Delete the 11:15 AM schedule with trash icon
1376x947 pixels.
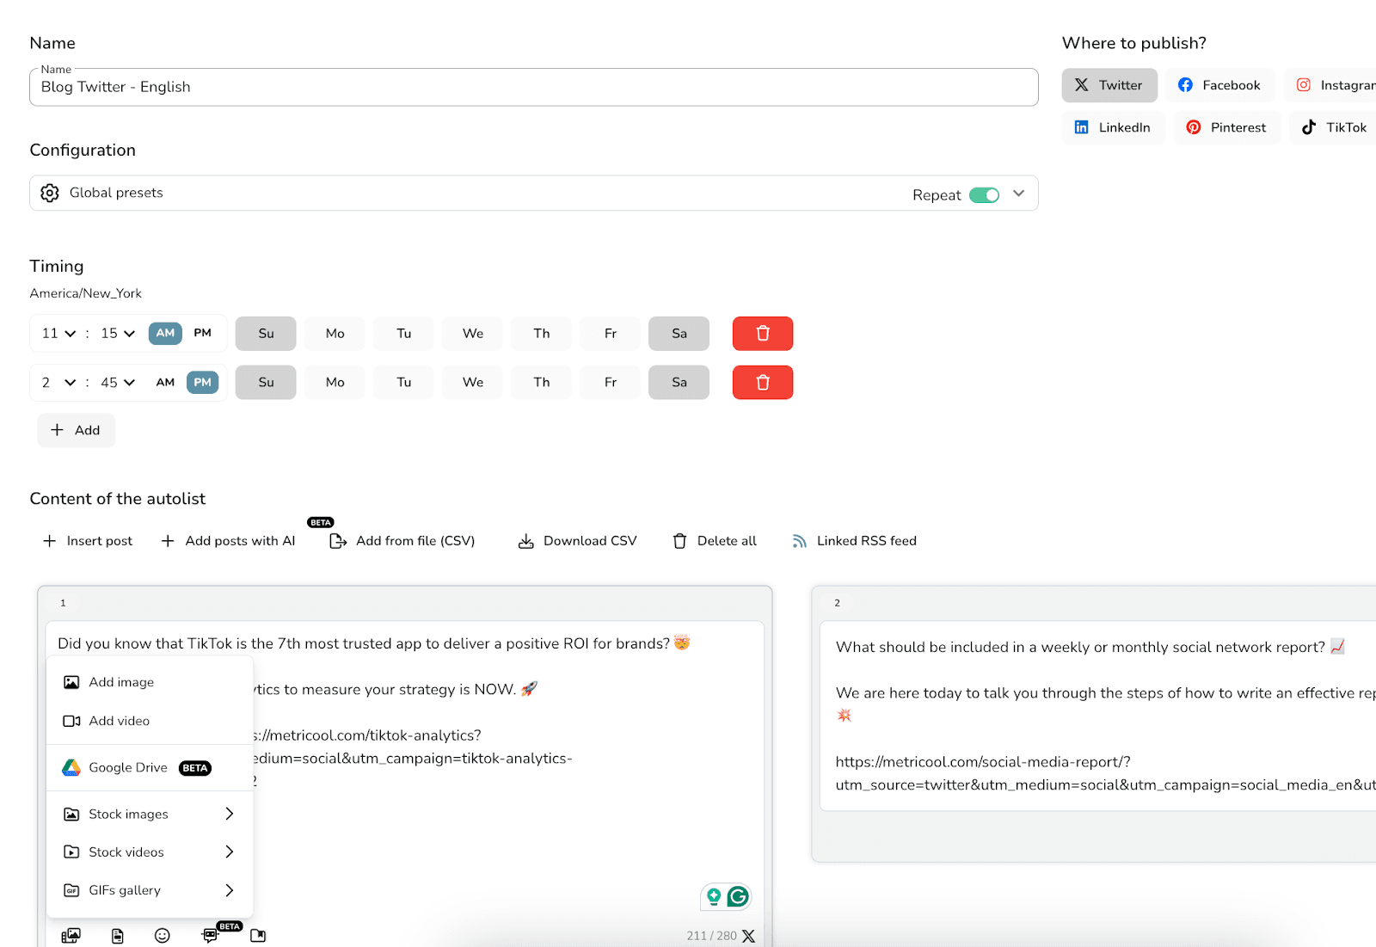pyautogui.click(x=762, y=333)
